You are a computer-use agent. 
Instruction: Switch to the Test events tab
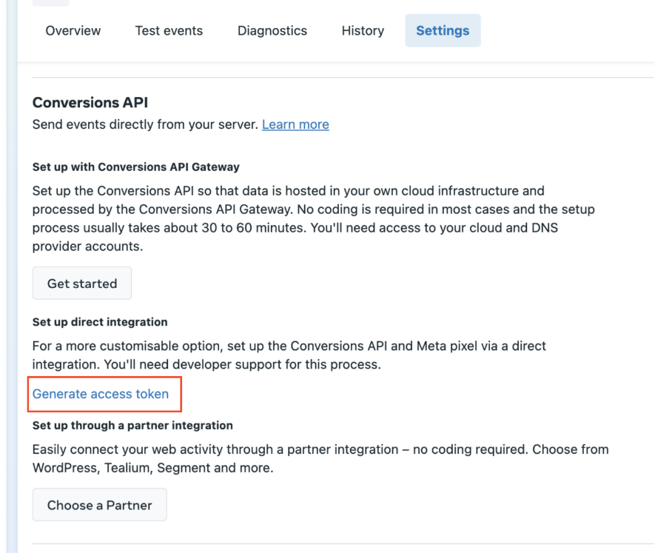(169, 30)
